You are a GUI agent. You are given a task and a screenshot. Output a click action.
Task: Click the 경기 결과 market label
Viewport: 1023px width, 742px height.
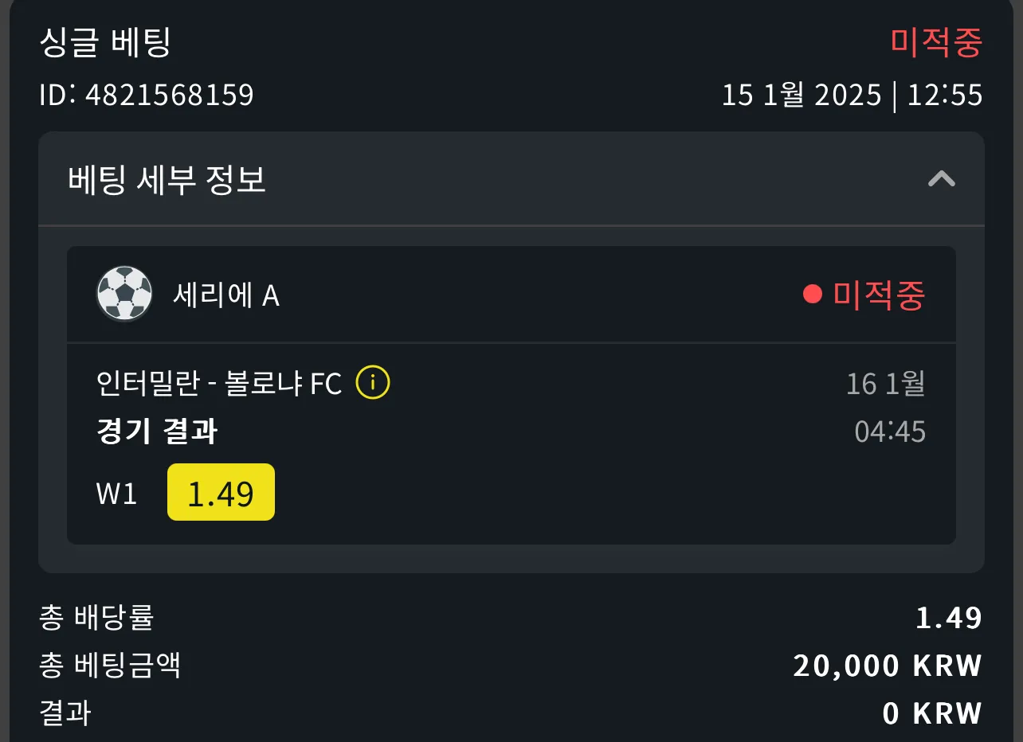[x=157, y=432]
